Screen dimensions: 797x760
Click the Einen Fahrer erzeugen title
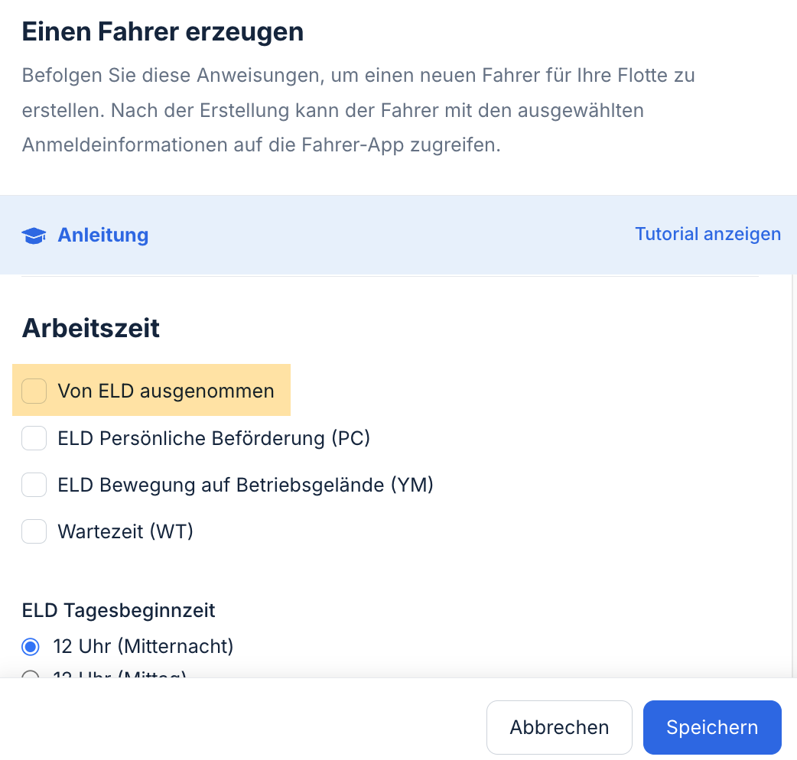coord(163,31)
